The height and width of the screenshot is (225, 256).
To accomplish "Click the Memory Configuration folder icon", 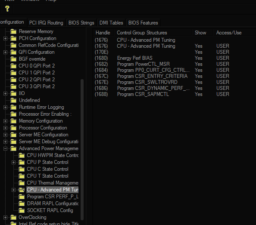I will [13, 121].
